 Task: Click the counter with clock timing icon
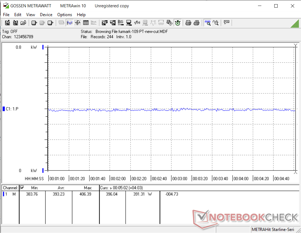tap(169, 23)
